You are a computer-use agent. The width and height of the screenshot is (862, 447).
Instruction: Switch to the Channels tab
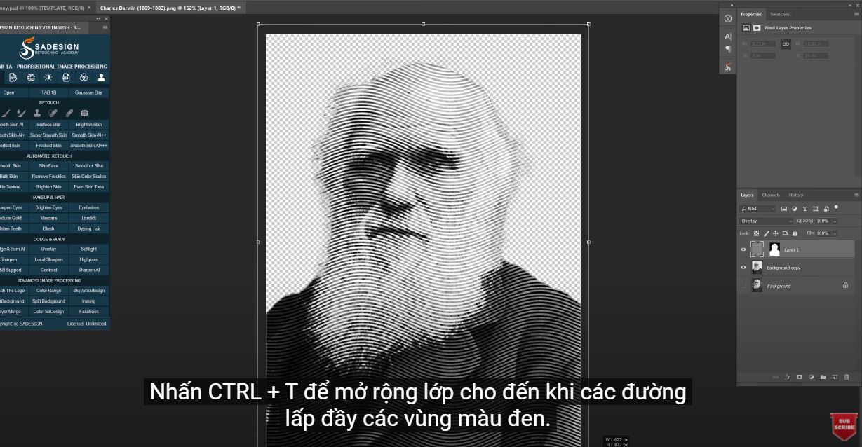(x=771, y=195)
